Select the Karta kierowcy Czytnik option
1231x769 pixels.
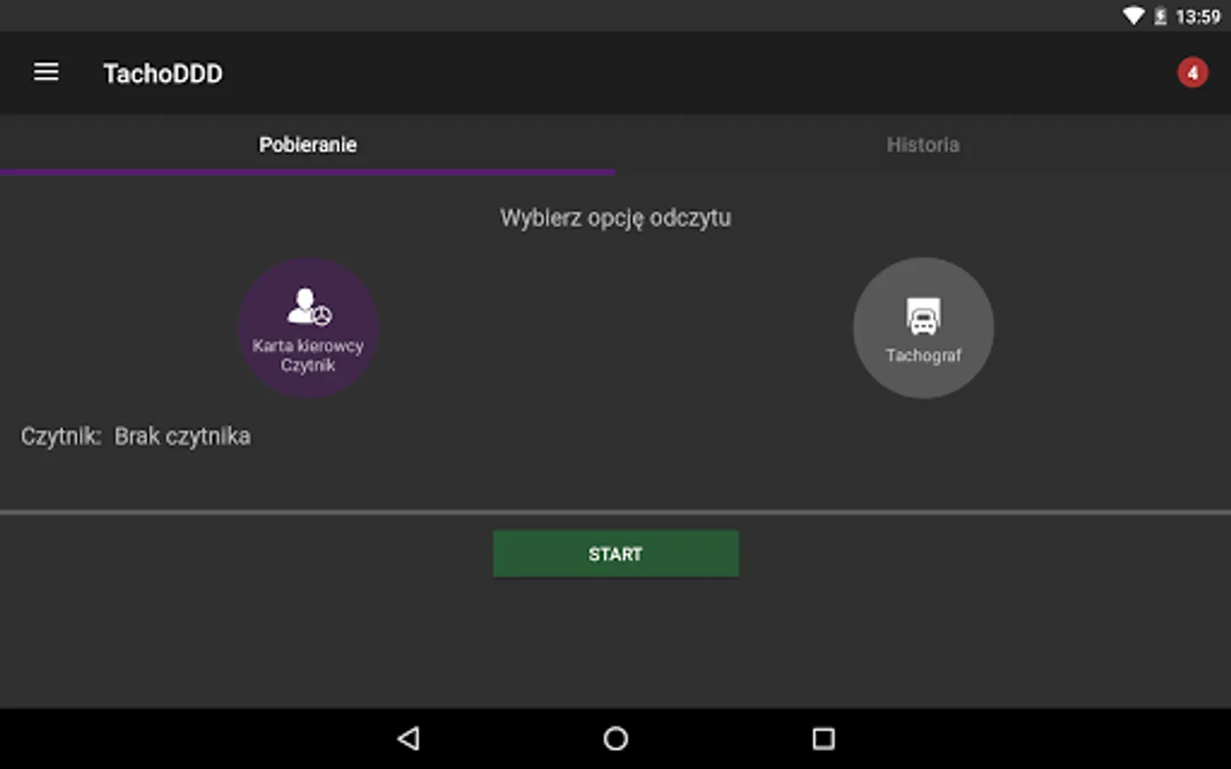[308, 328]
